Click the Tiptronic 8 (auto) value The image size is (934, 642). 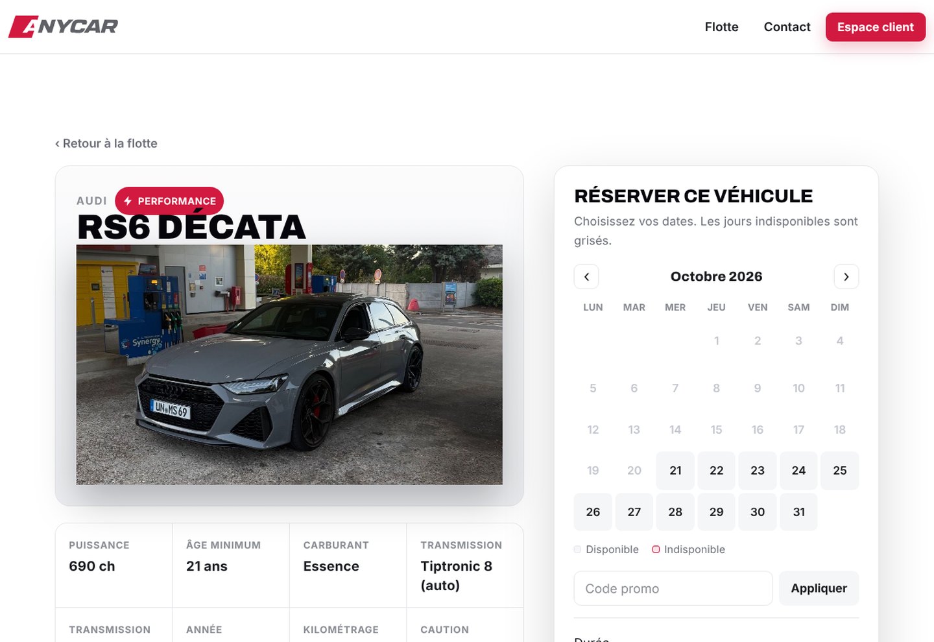(x=457, y=576)
